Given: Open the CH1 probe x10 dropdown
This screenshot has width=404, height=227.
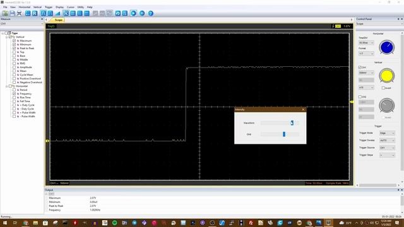Looking at the screenshot, I should (366, 88).
